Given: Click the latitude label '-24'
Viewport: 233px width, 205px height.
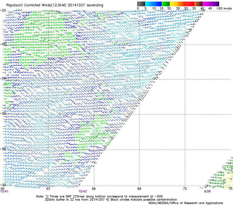Looking at the screenshot, I should (3, 78).
